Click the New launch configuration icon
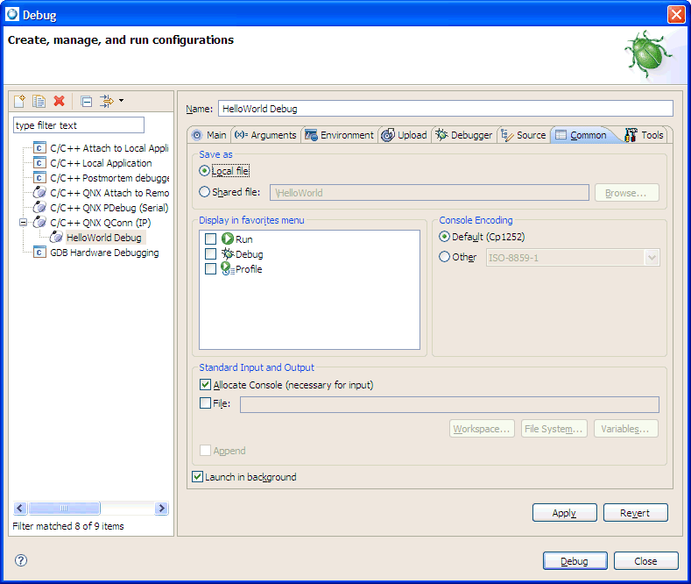The image size is (691, 584). pos(19,102)
